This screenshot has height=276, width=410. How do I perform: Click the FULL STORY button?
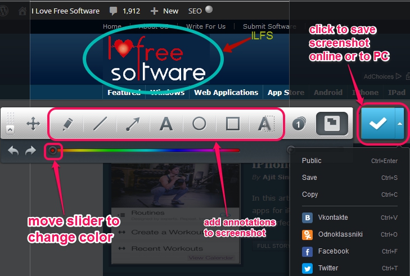272,246
